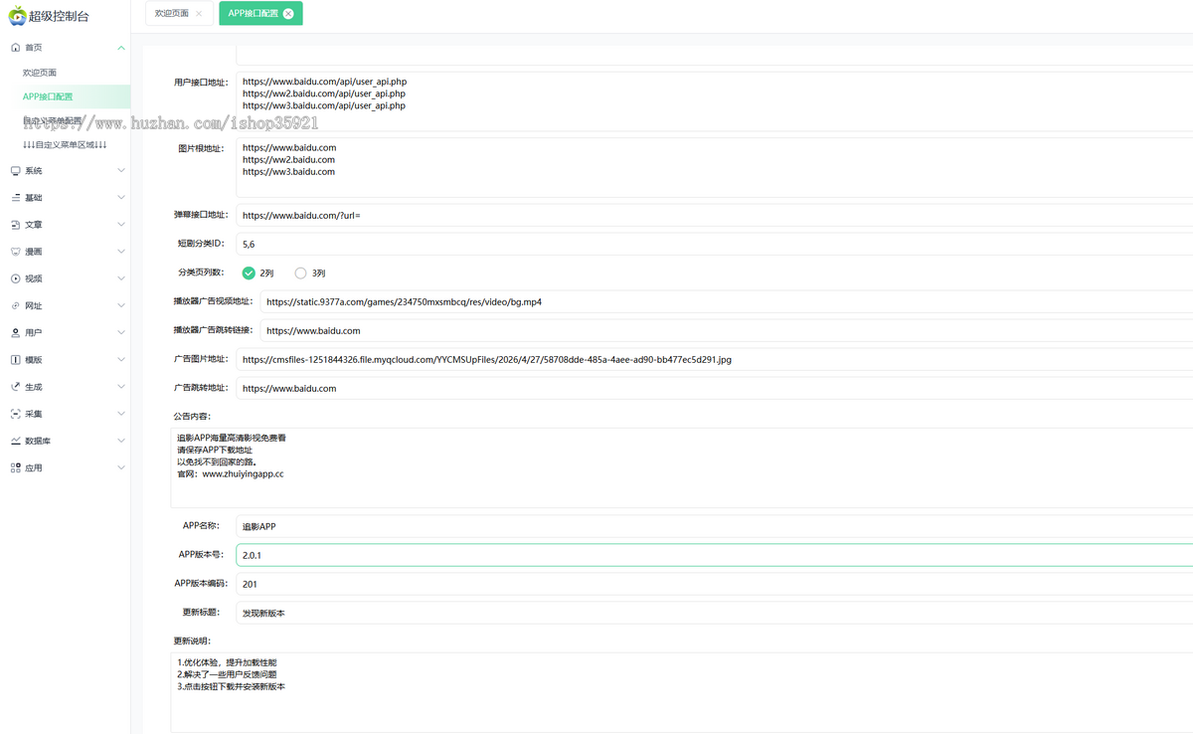Edit the 播放器广告跳转链接 field
Screen dimensions: 1193x734
pyautogui.click(x=726, y=330)
